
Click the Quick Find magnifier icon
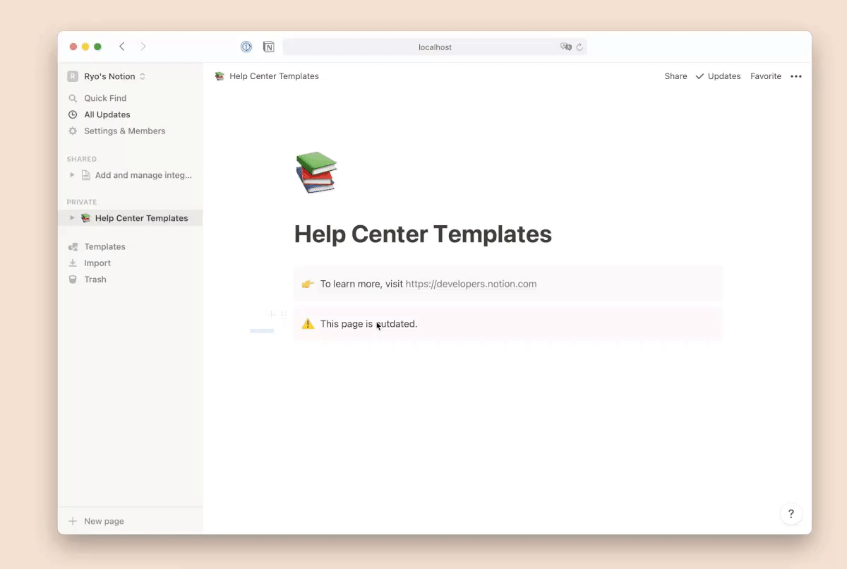(x=73, y=98)
